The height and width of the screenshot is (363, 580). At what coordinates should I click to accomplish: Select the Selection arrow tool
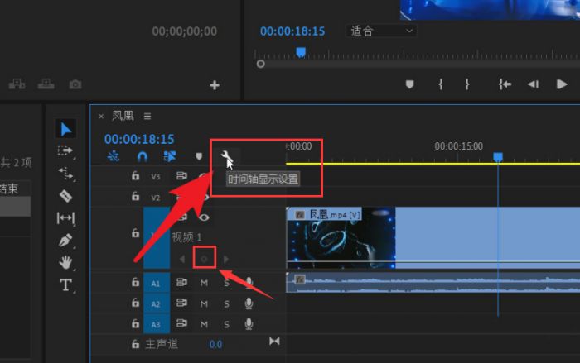click(x=65, y=129)
